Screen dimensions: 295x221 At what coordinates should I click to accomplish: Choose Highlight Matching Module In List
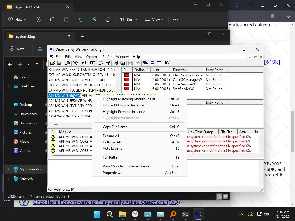click(x=139, y=99)
